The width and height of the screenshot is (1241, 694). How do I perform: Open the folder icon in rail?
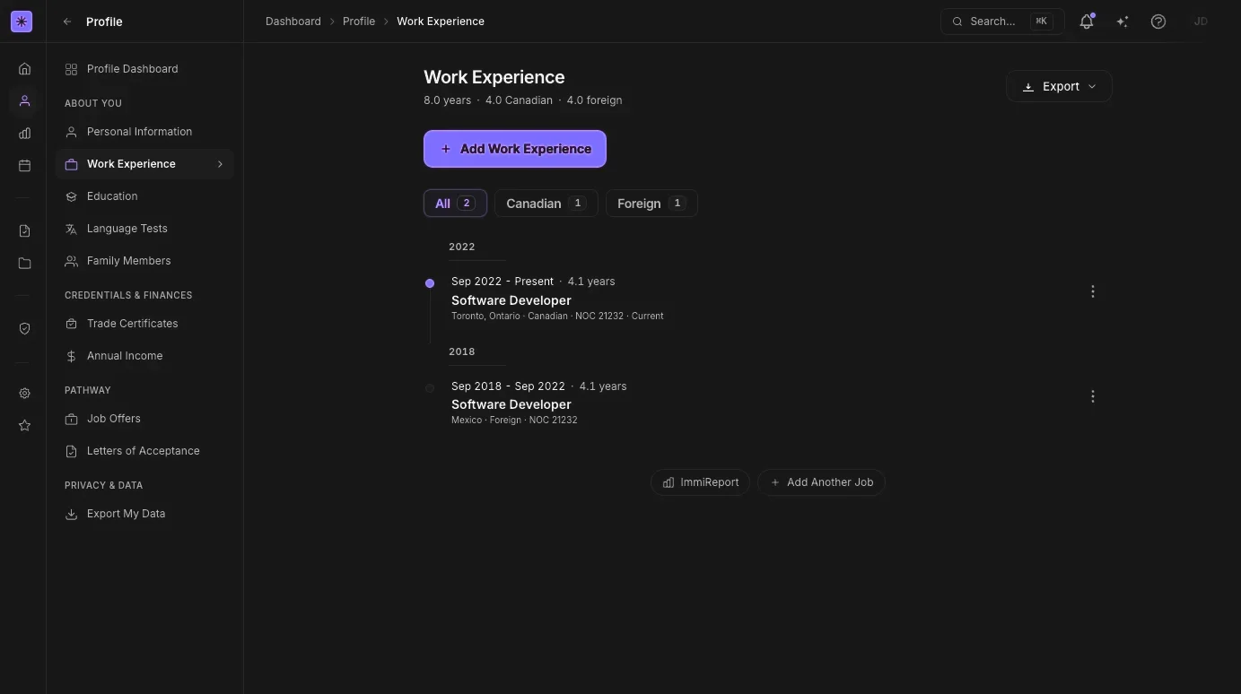[24, 264]
